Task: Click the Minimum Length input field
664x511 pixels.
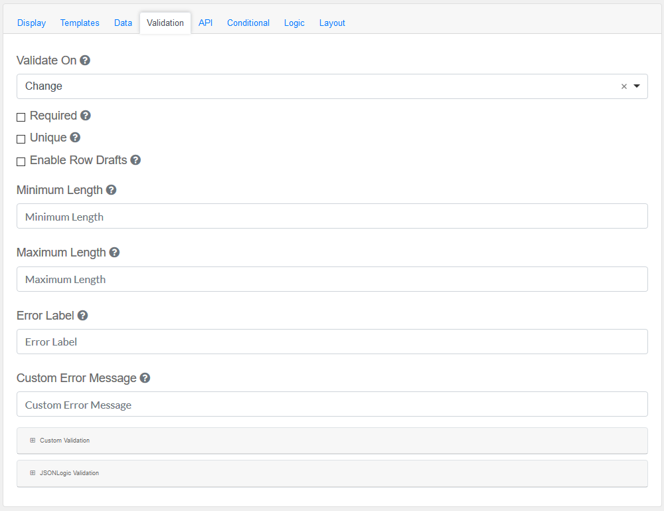Action: [332, 217]
